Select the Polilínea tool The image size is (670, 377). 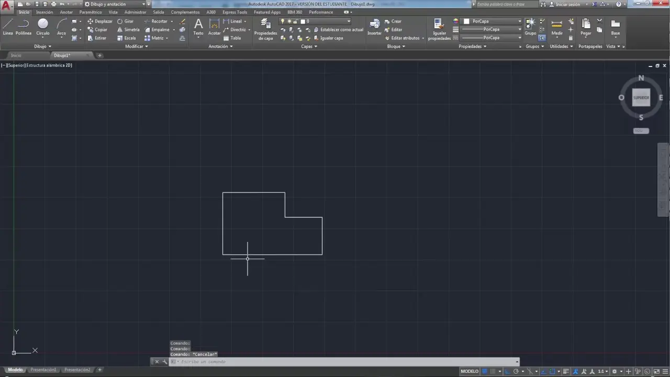click(24, 26)
